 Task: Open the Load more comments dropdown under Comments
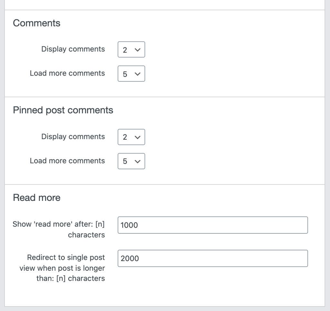[x=131, y=74]
